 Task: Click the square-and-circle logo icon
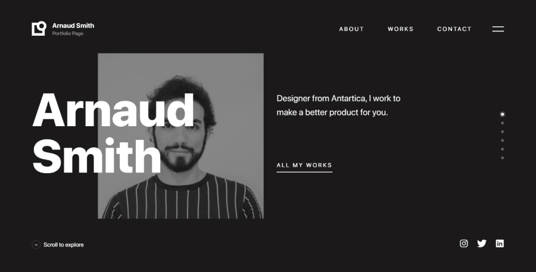39,29
